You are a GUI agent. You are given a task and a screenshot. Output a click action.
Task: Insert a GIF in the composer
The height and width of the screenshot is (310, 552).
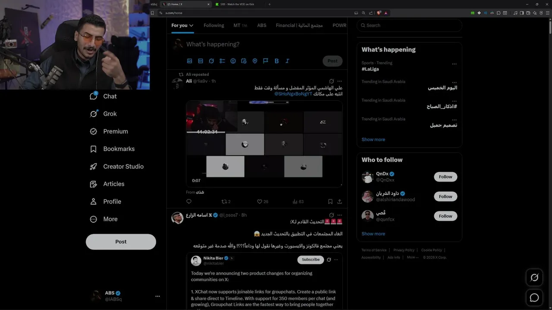tap(201, 61)
